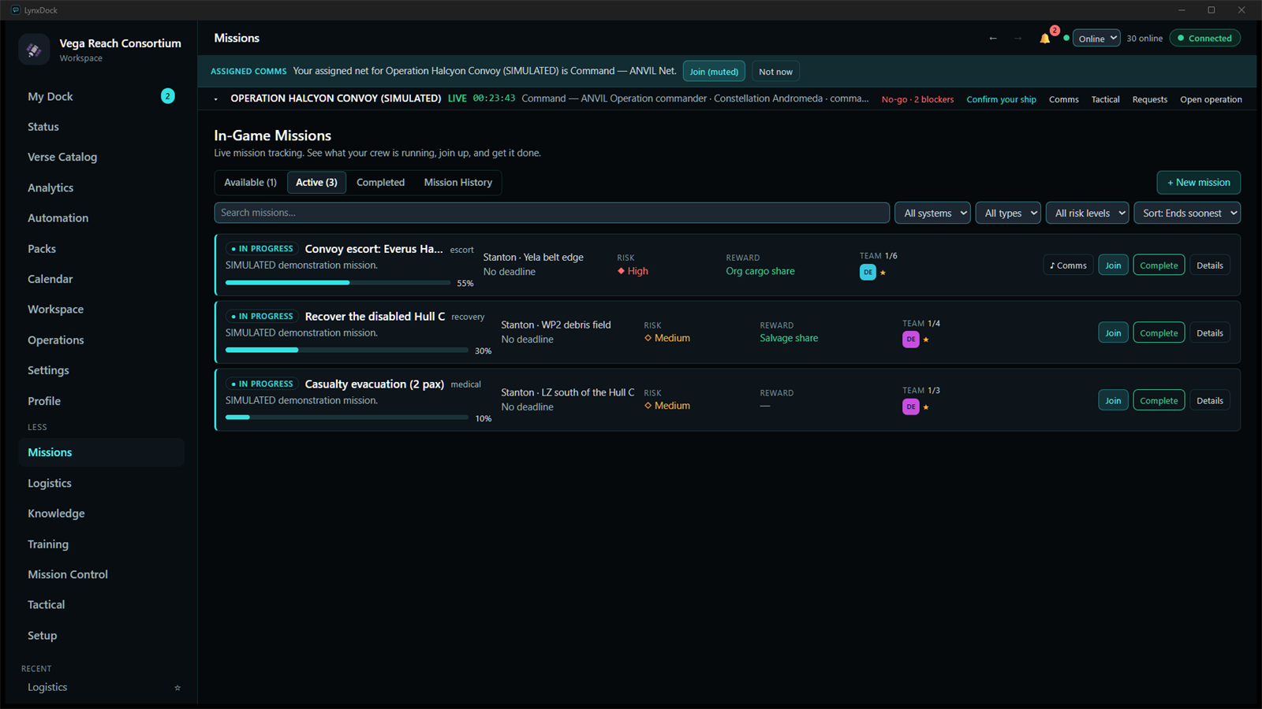The height and width of the screenshot is (709, 1262).
Task: Open Verse Catalog in the sidebar
Action: point(101,157)
